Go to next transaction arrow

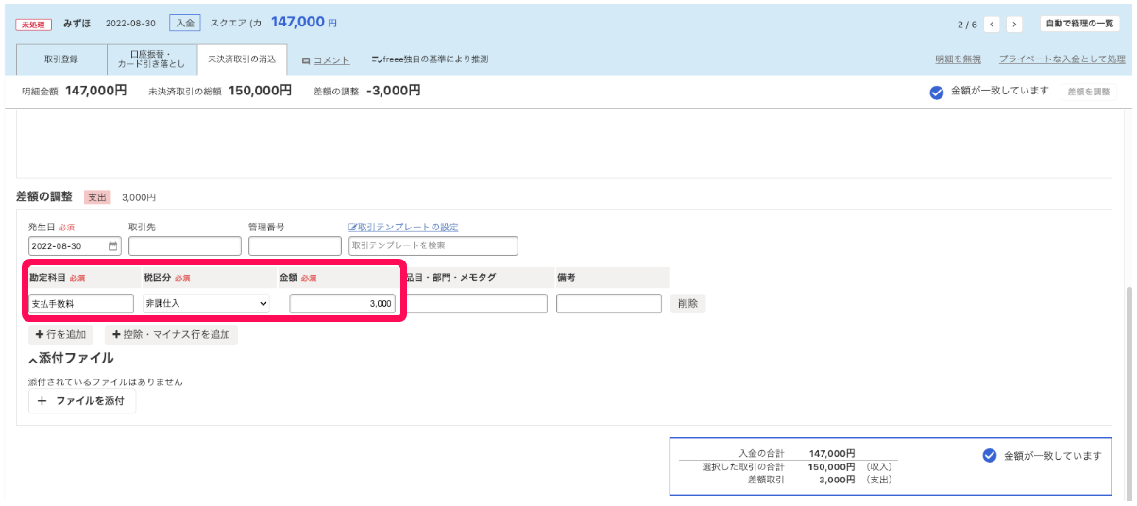pyautogui.click(x=1013, y=25)
